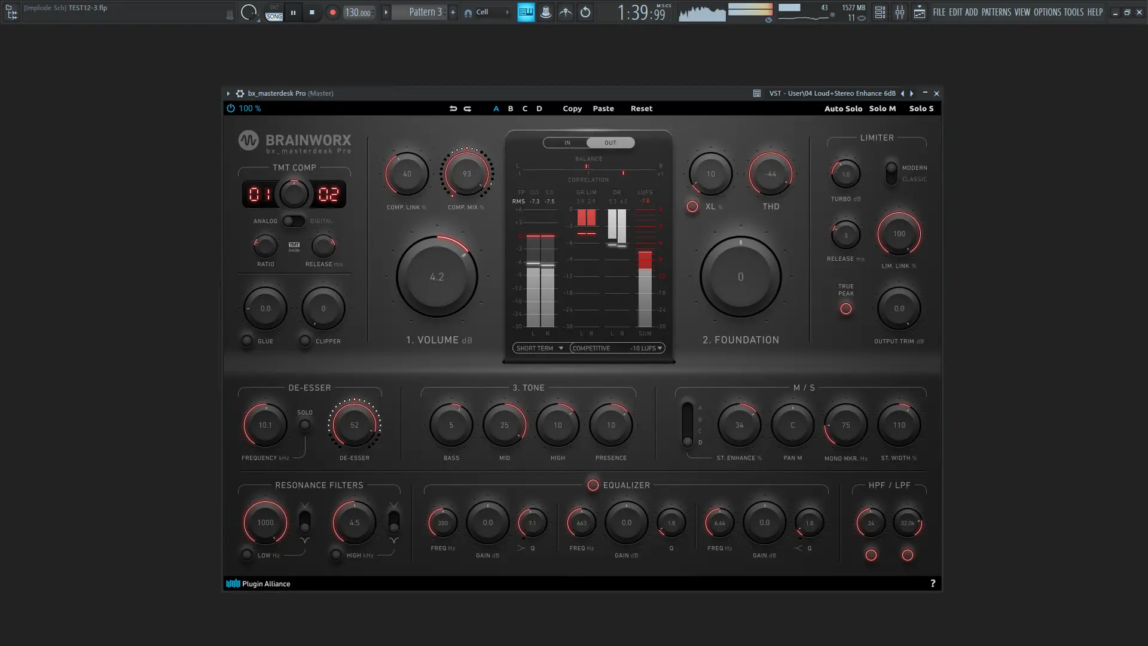Open the COMPETITIVE -10 LUFS target dropdown

(617, 348)
